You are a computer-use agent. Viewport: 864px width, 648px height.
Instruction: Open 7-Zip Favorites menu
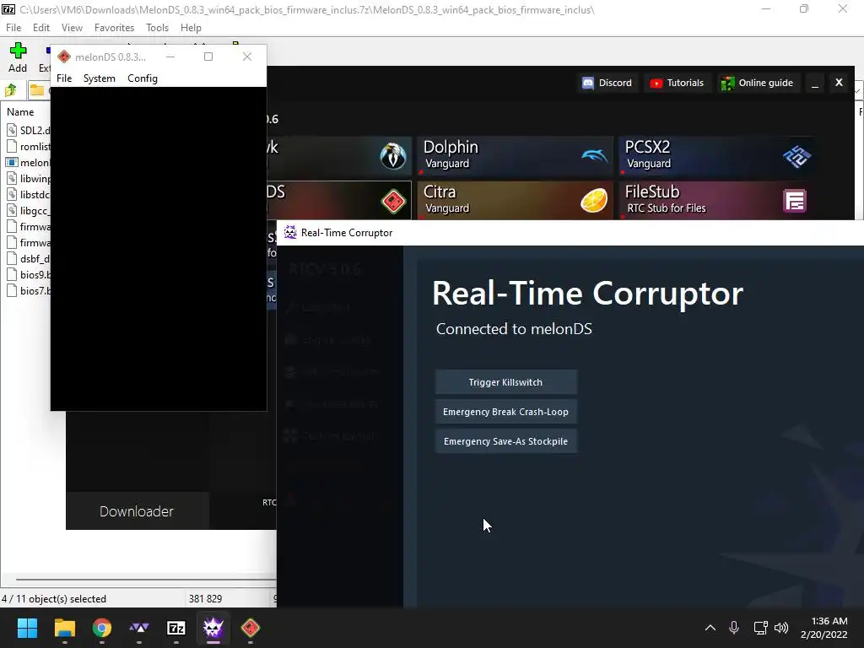[x=114, y=28]
